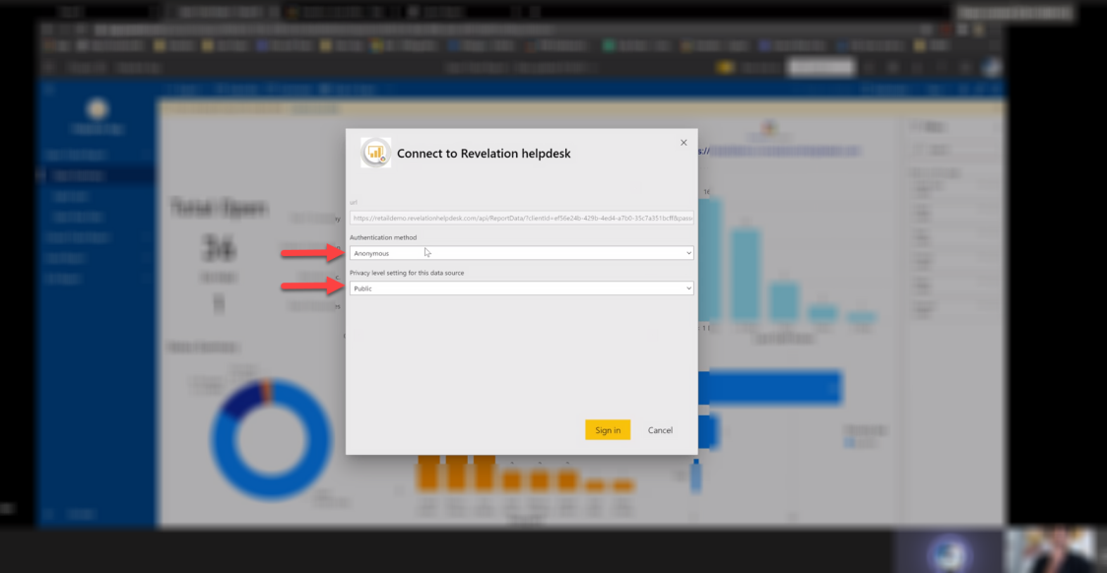Open the Privacy level dropdown showing Public
The width and height of the screenshot is (1107, 573).
[x=522, y=287]
